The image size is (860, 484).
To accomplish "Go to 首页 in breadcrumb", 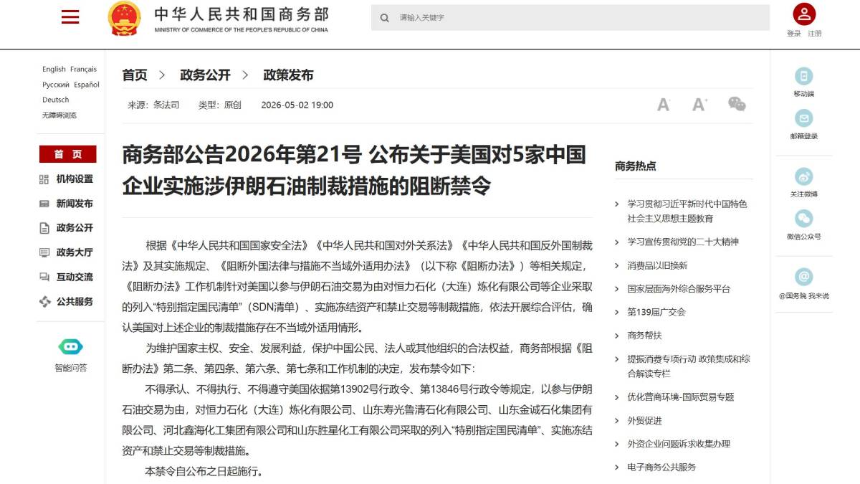I will click(135, 75).
